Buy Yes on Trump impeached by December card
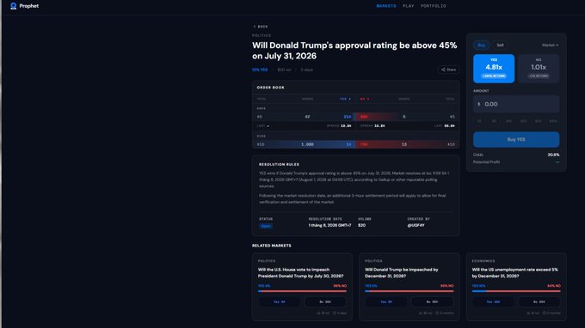The image size is (585, 328). 386,302
